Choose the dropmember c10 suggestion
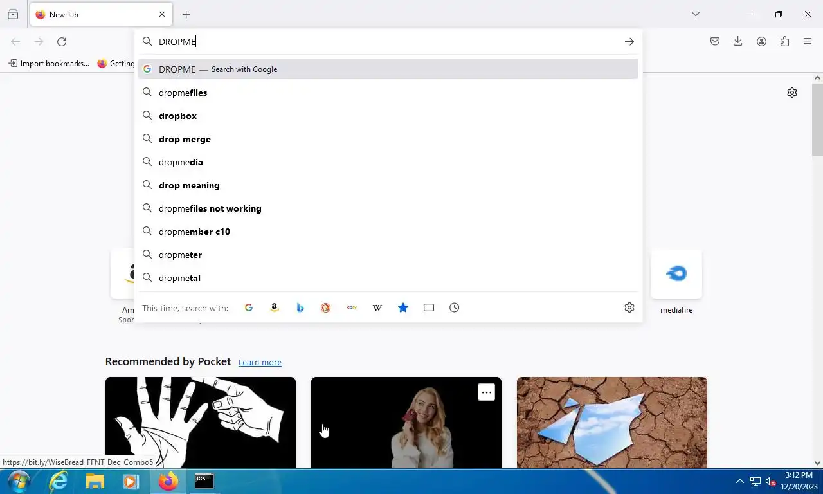 [388, 232]
